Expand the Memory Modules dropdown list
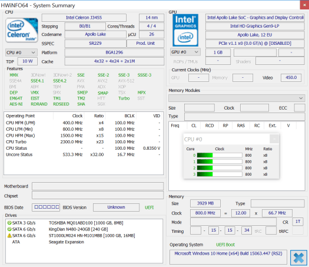309x267 pixels. [x=237, y=98]
